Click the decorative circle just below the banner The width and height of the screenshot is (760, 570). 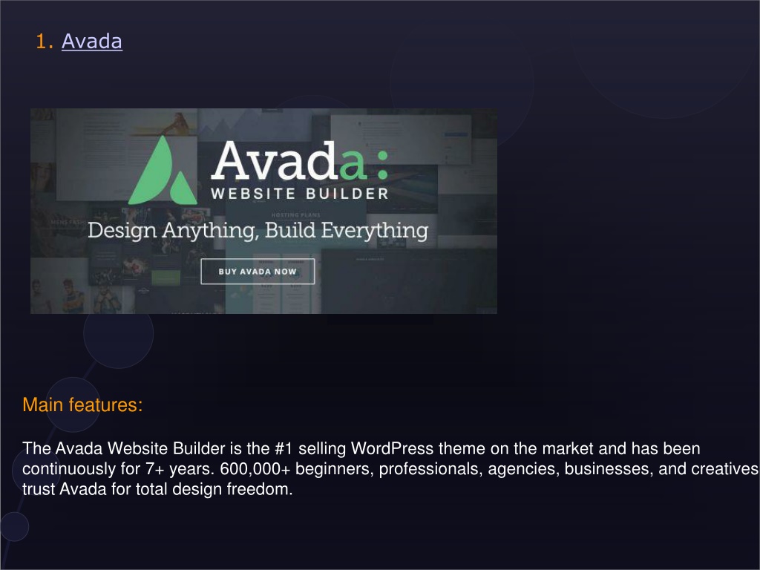coord(118,335)
